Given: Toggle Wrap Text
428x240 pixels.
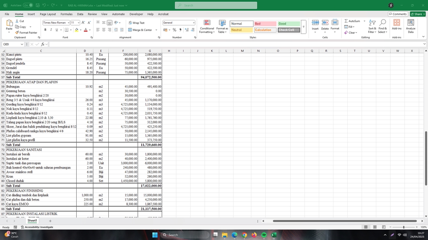Looking at the screenshot, I should tap(136, 23).
